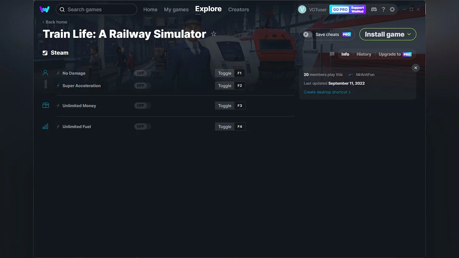Select the History tab
The height and width of the screenshot is (258, 459).
point(364,54)
